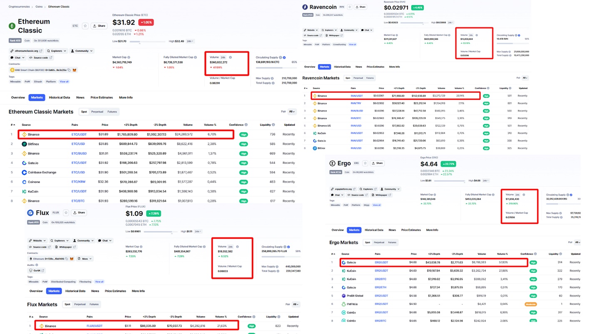Viewport: 594px width, 334px height.
Task: Click Ethereum Classic Total Supply info icon
Action: point(274,83)
